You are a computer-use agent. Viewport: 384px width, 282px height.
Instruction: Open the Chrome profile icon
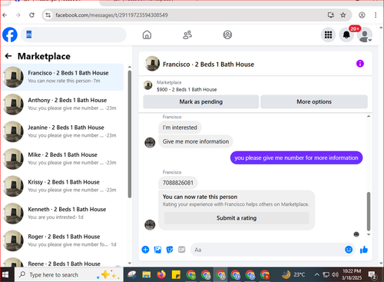tap(362, 15)
